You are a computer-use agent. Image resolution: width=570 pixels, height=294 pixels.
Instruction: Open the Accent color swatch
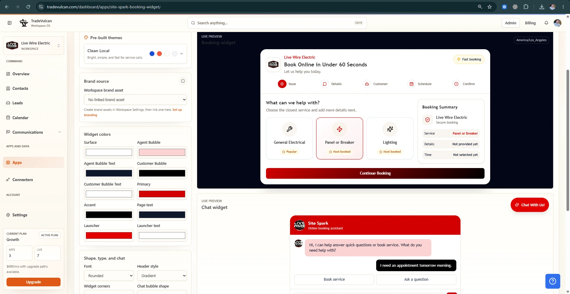click(x=109, y=215)
